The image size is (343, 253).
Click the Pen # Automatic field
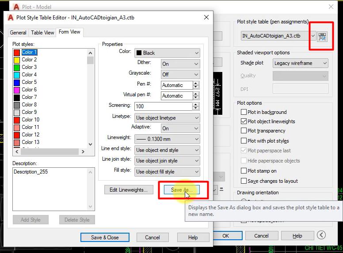coord(177,85)
